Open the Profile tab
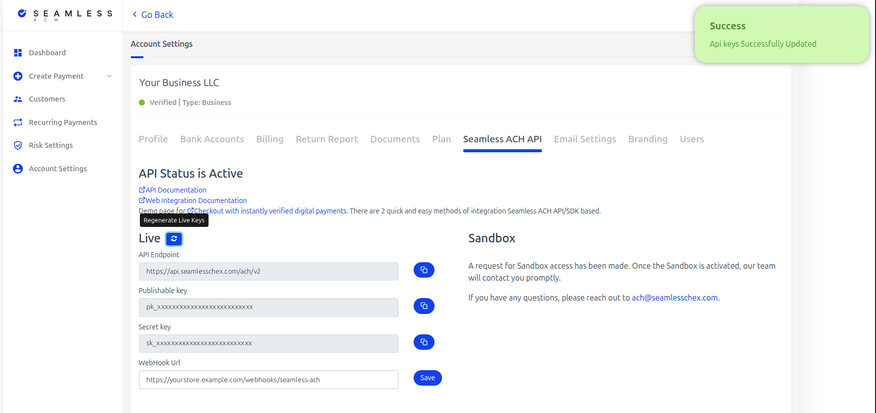The image size is (876, 413). (153, 139)
